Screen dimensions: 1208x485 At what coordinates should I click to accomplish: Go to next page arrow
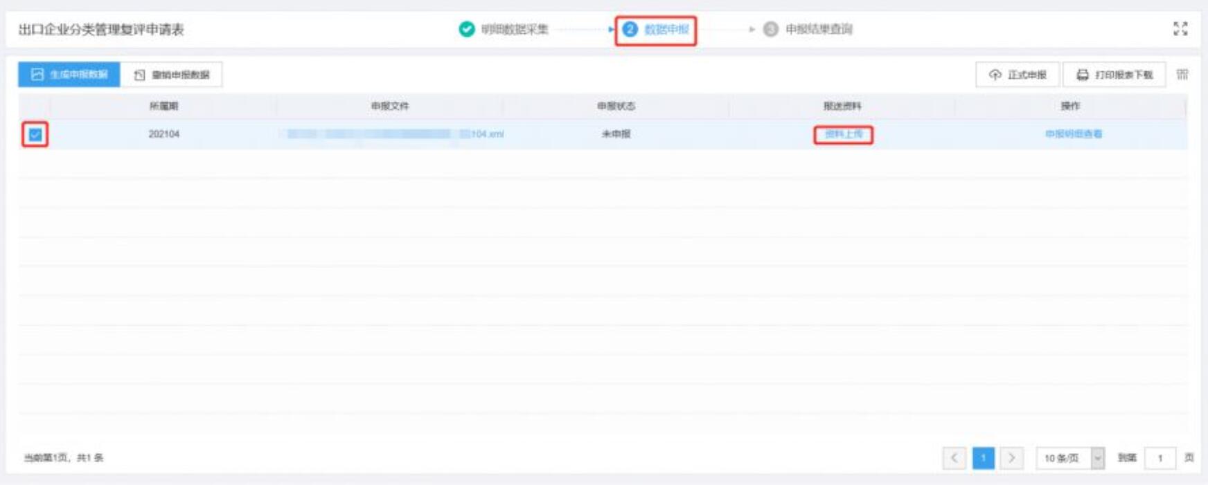click(1011, 458)
